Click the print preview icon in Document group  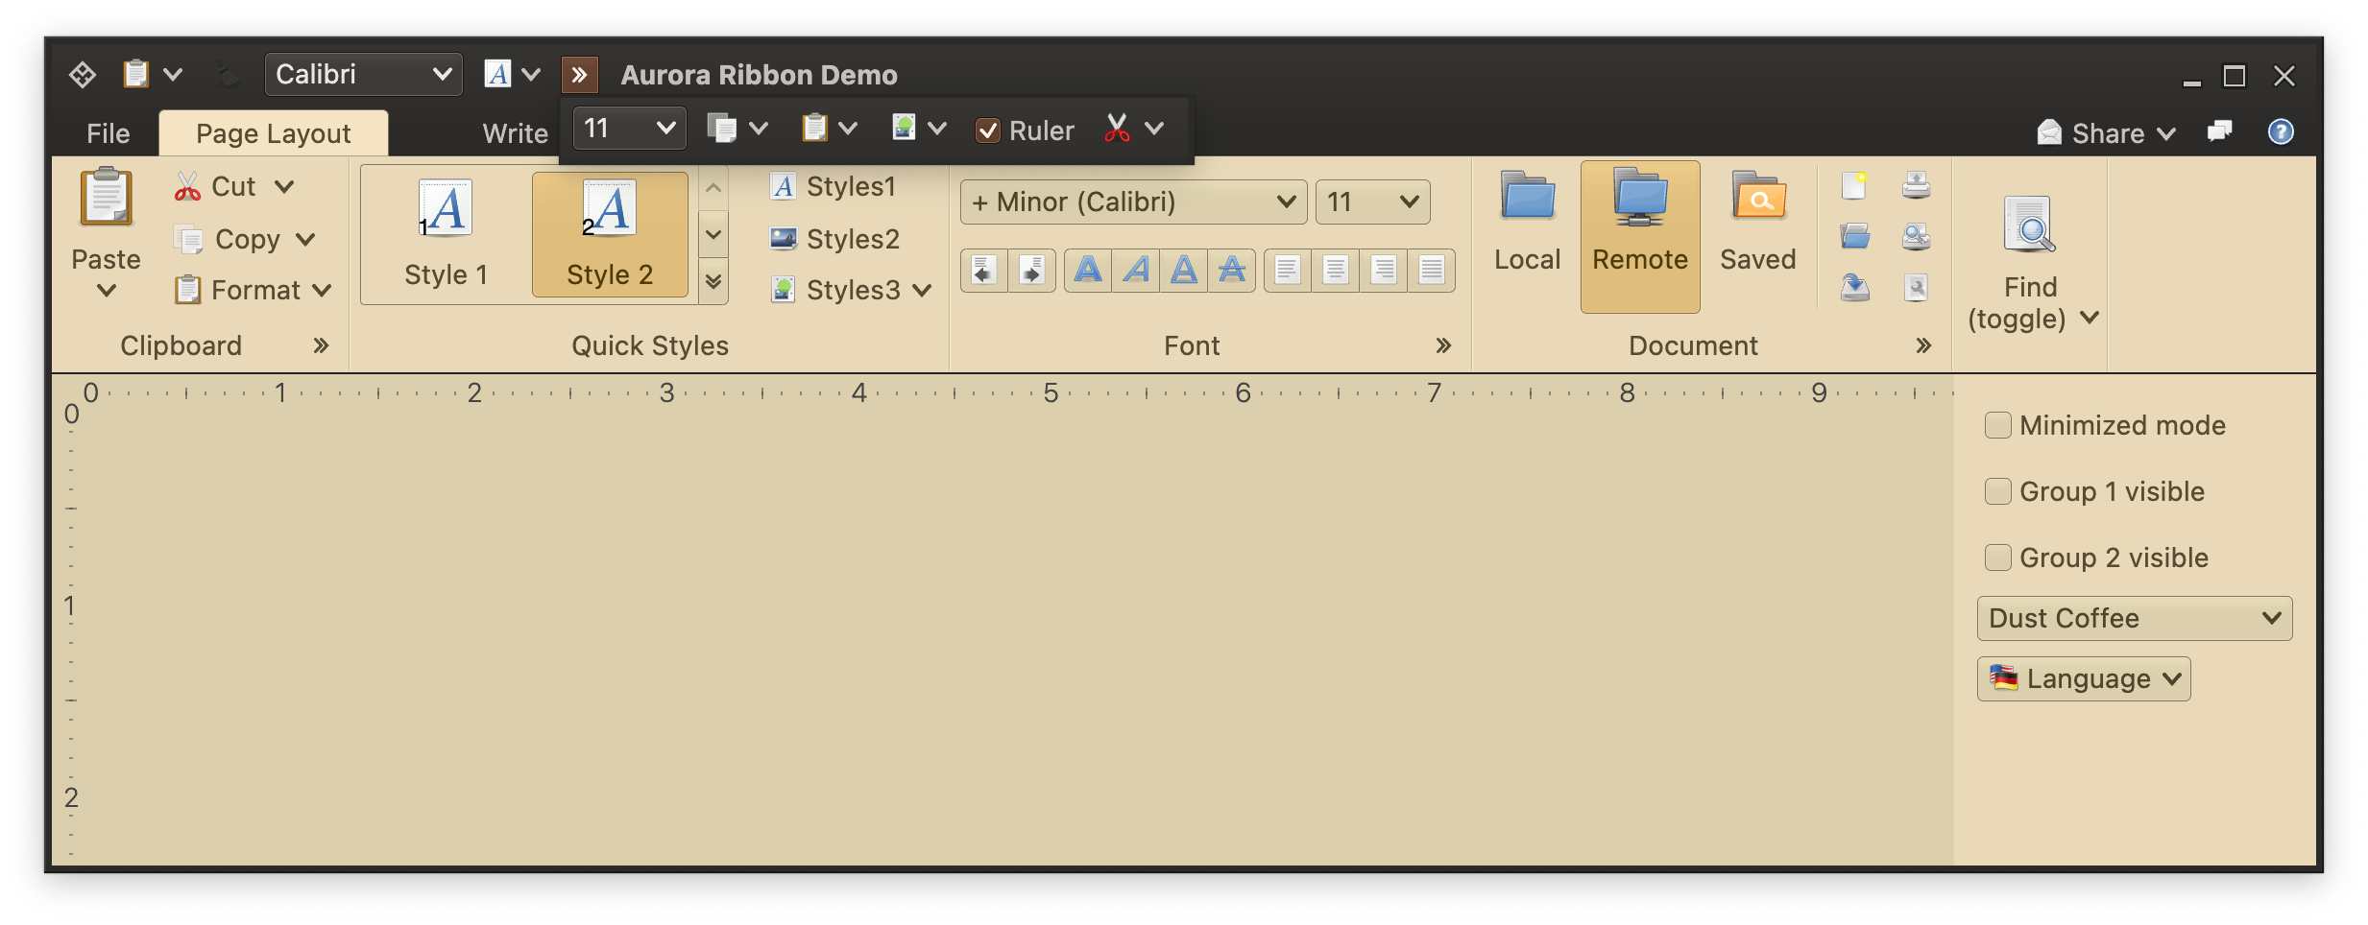[1916, 236]
